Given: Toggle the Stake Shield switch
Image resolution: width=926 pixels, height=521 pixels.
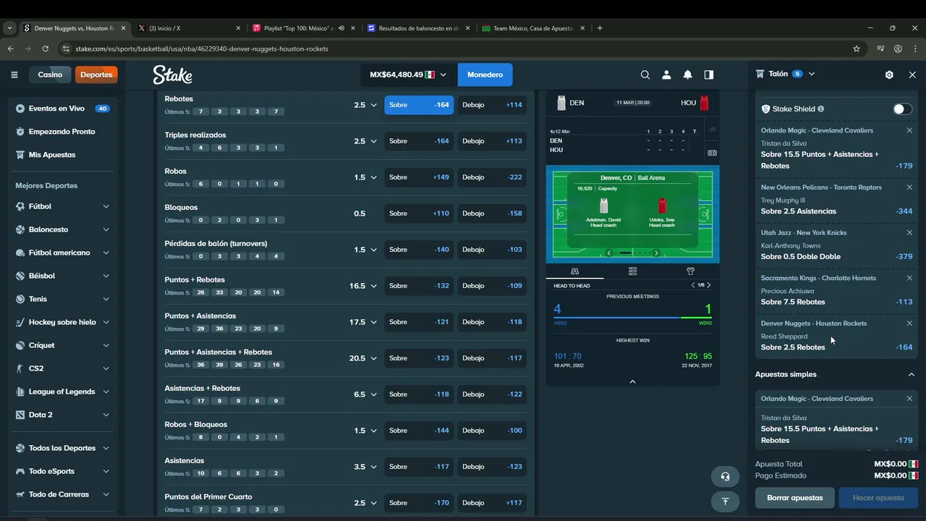Looking at the screenshot, I should click(902, 109).
